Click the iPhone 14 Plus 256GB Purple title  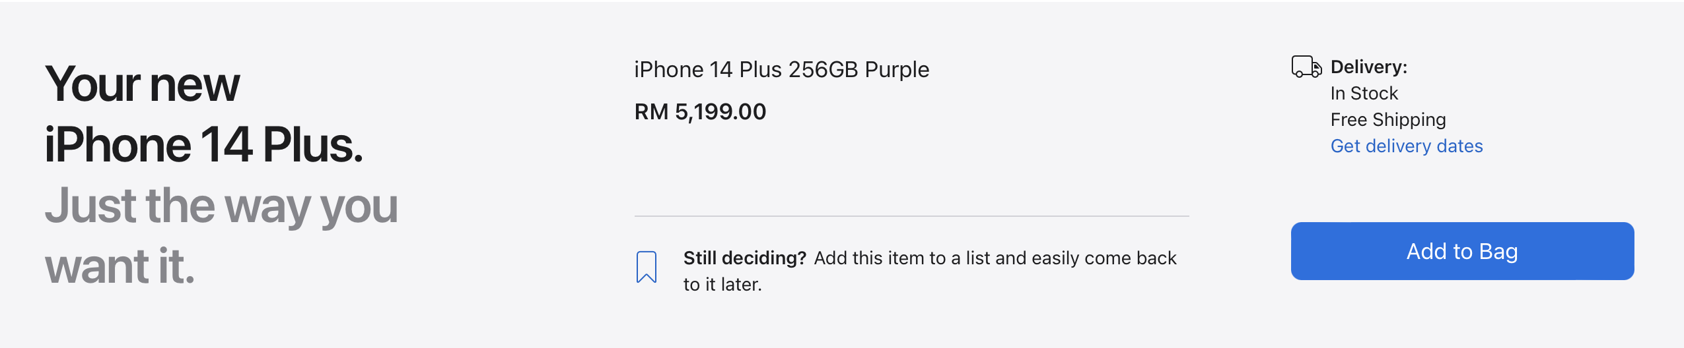781,70
